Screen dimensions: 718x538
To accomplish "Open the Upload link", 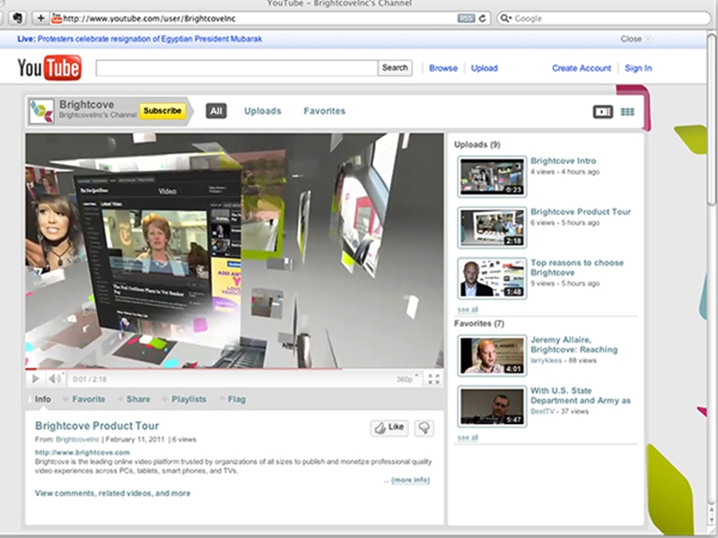I will click(485, 68).
